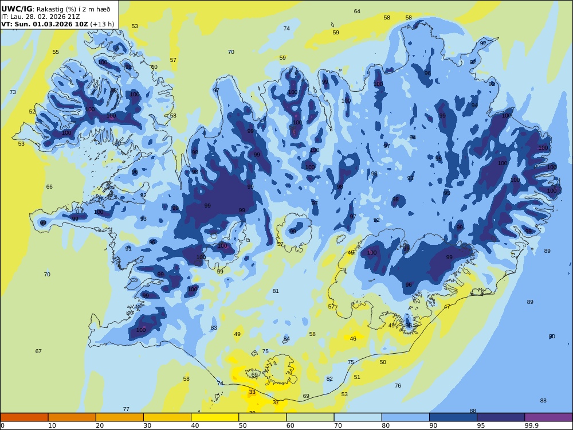Click the map value 84

pos(286,339)
